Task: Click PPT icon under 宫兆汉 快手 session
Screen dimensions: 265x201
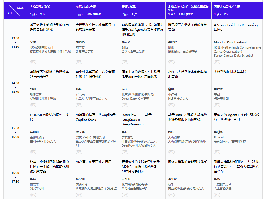Action: click(171, 195)
